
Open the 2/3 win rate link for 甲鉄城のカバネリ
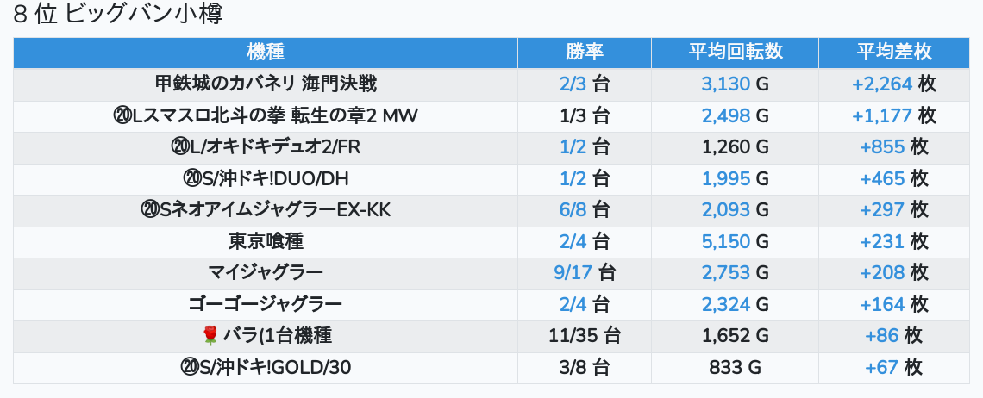pos(573,84)
